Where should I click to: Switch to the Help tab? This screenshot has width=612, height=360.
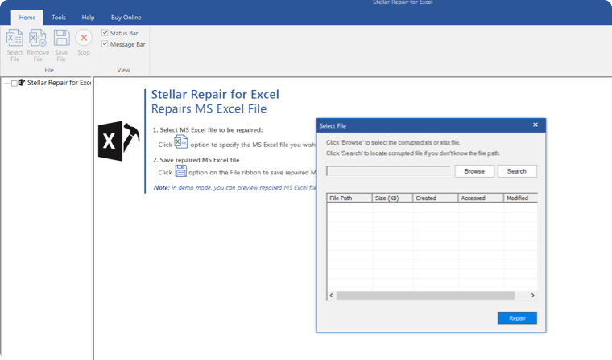89,17
